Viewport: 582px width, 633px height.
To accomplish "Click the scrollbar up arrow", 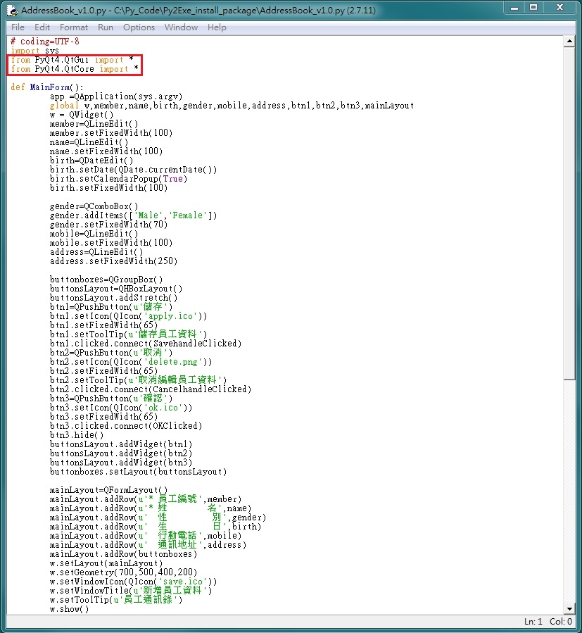I will (571, 41).
